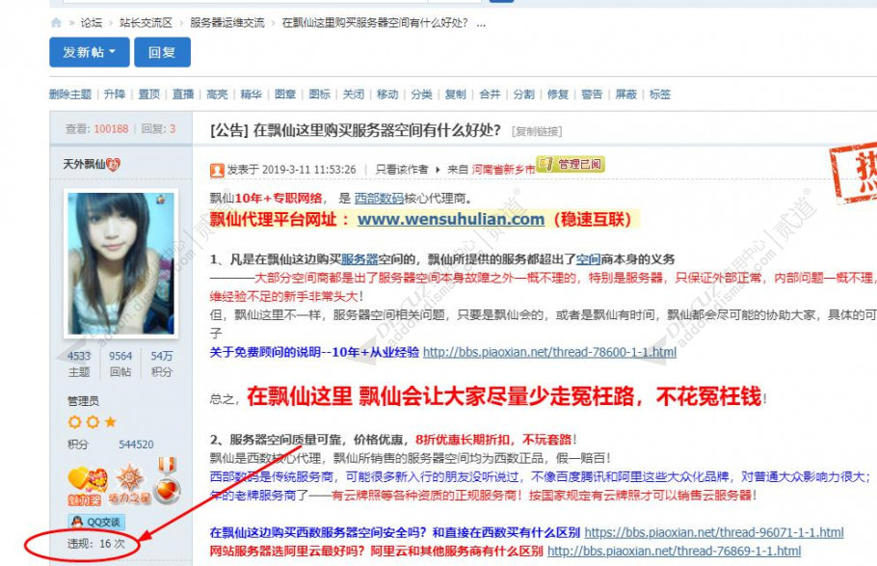Click the [复制链接] link

pos(537,131)
